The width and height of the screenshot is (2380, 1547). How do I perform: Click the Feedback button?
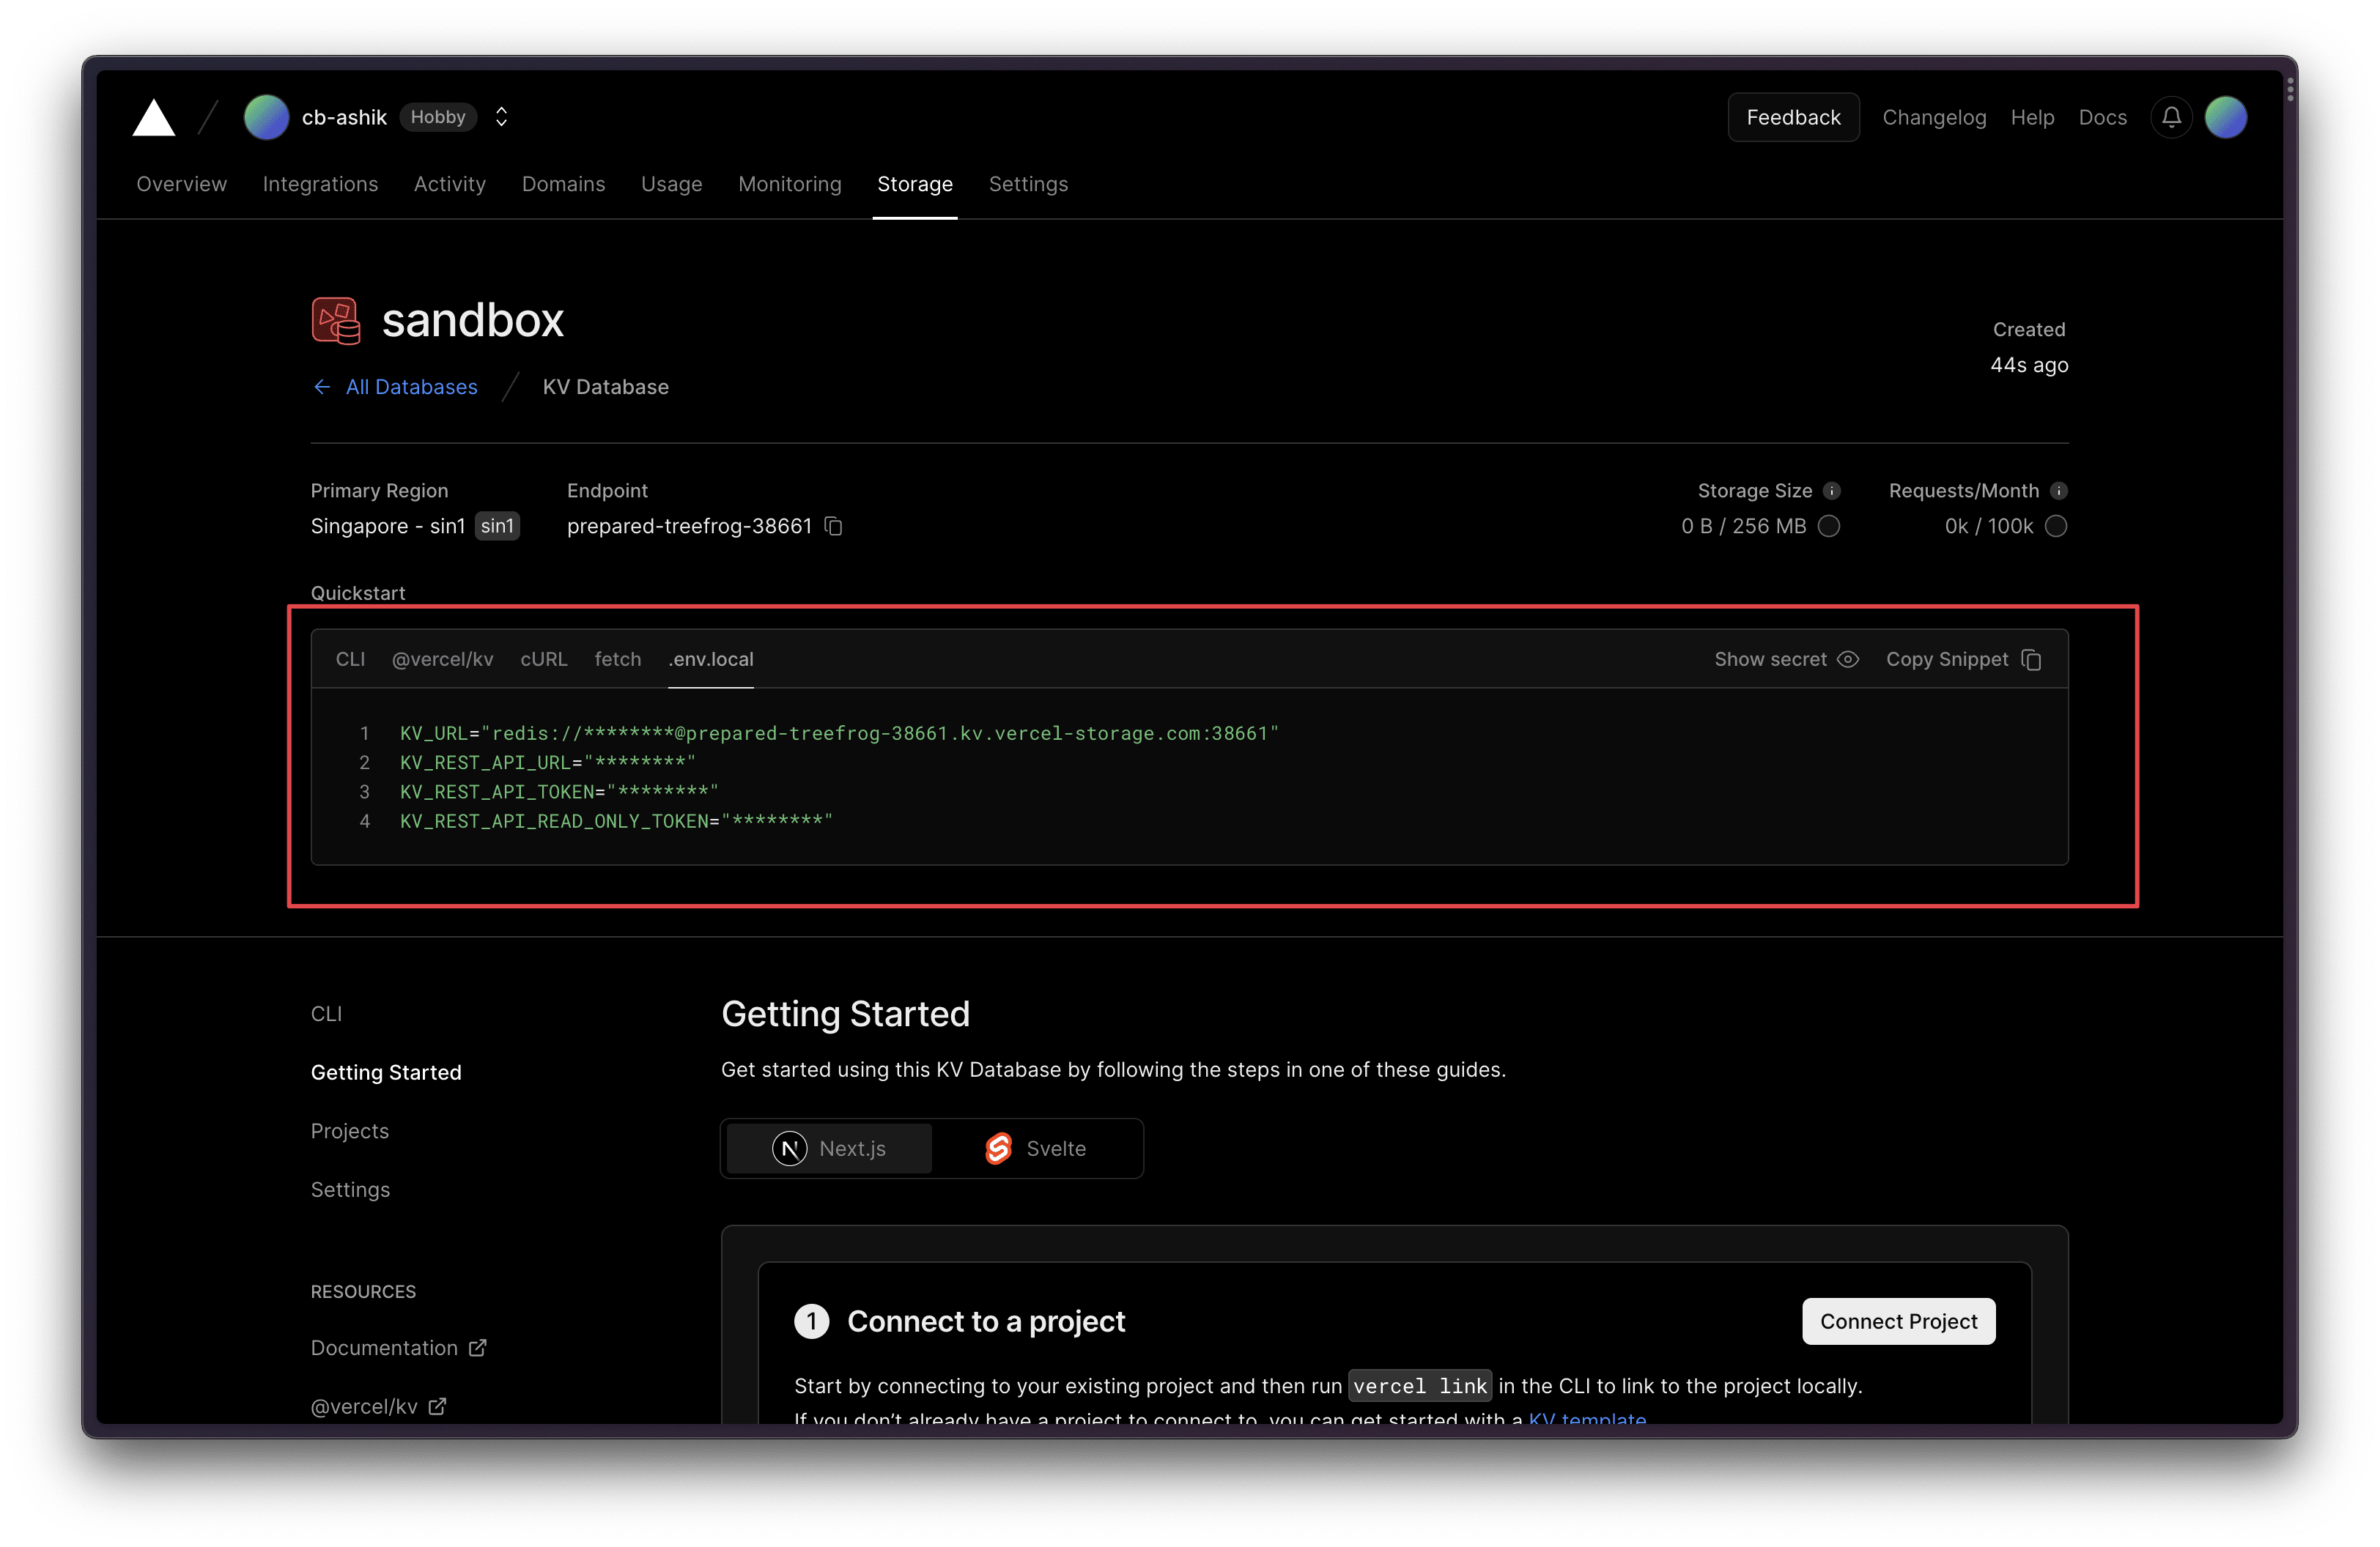pyautogui.click(x=1793, y=118)
